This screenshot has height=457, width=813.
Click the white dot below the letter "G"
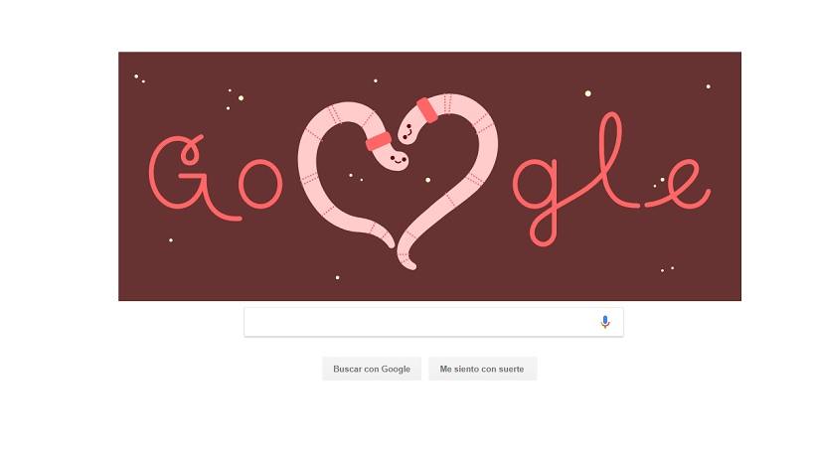click(x=171, y=239)
